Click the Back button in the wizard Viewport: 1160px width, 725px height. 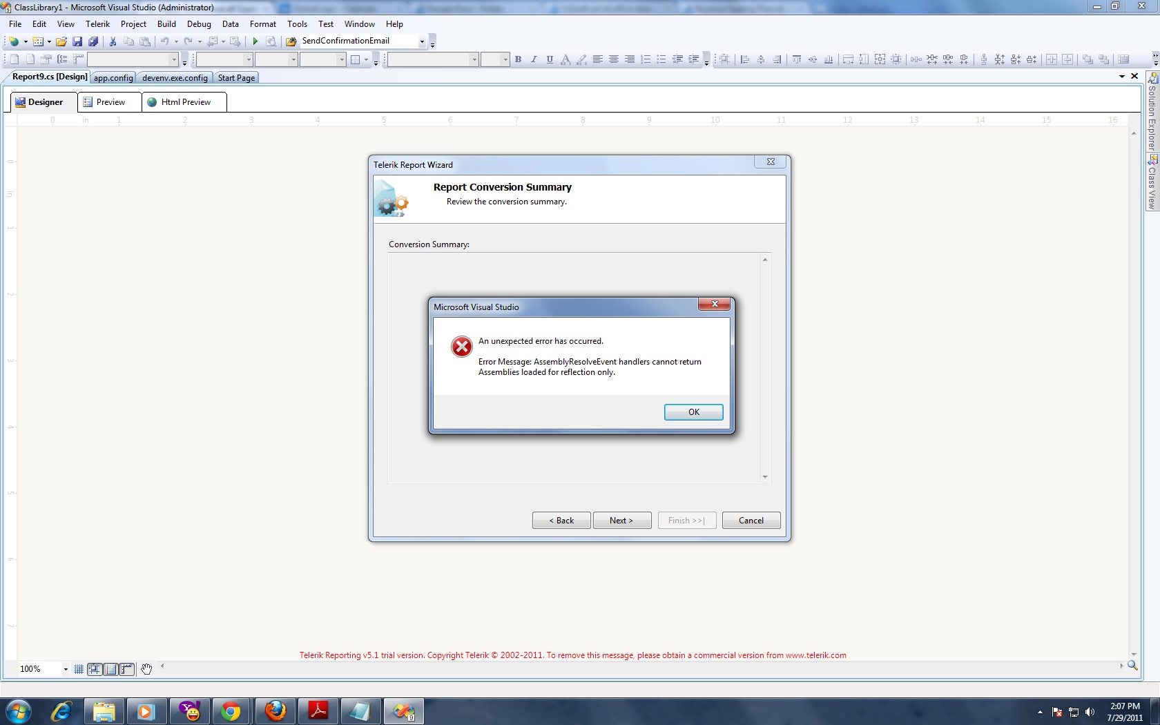(x=561, y=521)
